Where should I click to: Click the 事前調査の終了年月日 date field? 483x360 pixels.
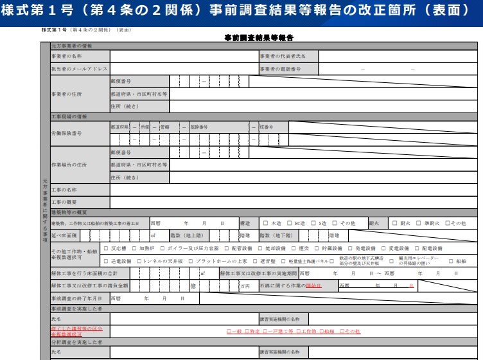coord(154,299)
